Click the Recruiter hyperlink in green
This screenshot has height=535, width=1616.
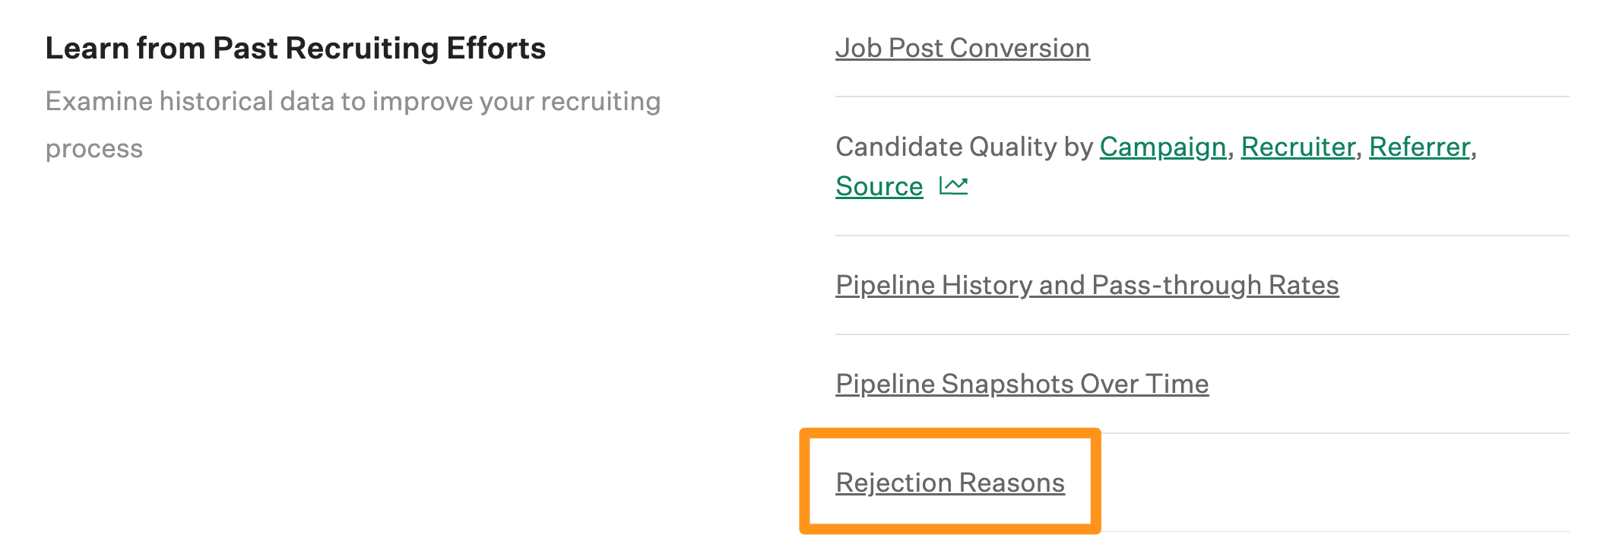[x=1298, y=147]
